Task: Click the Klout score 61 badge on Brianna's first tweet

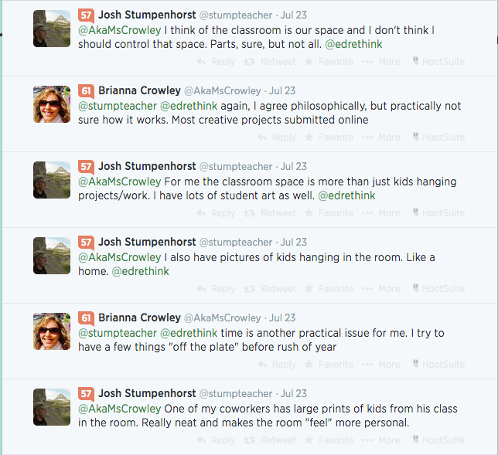Action: (x=87, y=90)
